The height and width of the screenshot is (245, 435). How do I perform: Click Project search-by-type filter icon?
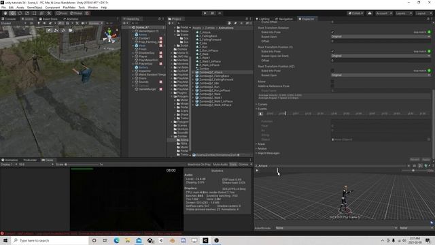click(x=230, y=23)
